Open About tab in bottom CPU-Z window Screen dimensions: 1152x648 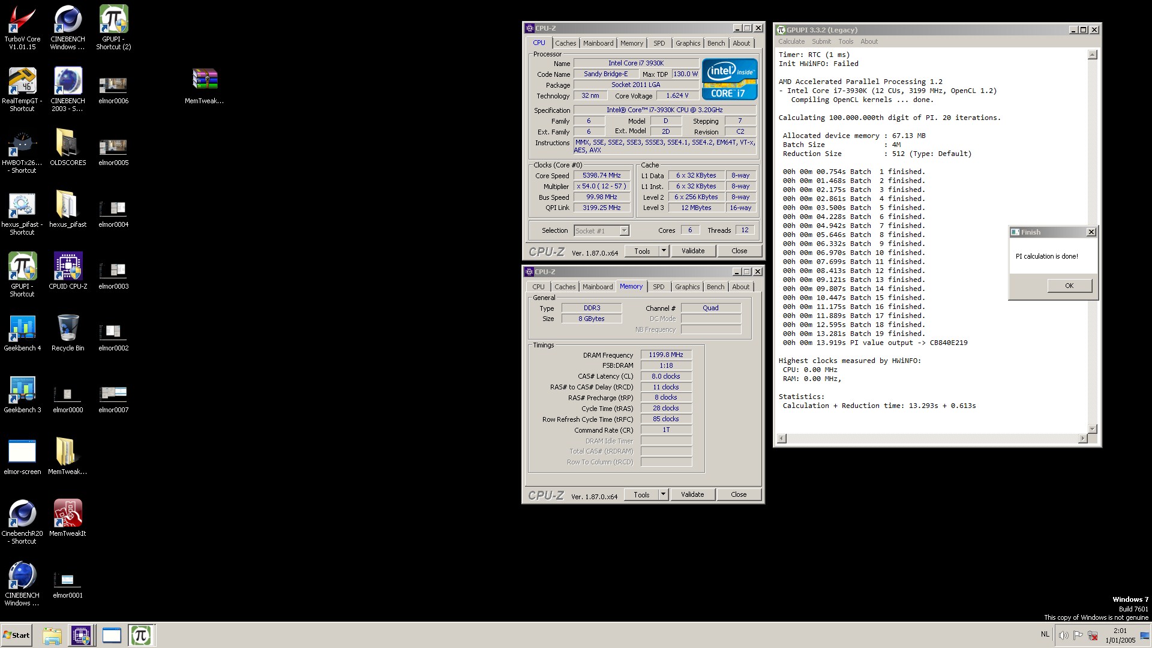(x=740, y=287)
